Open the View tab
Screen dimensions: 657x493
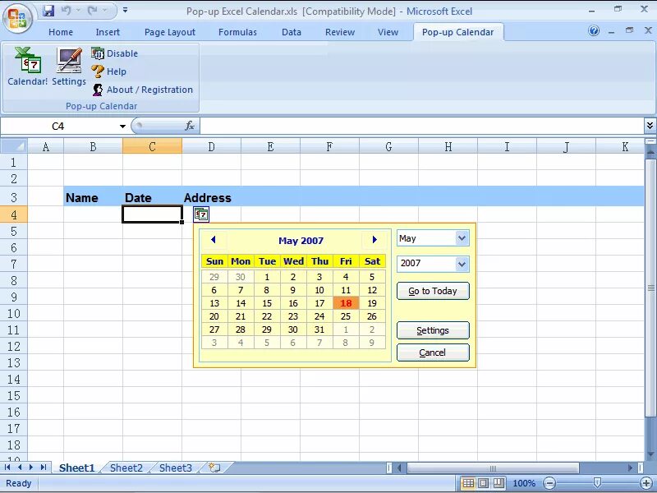pos(388,32)
